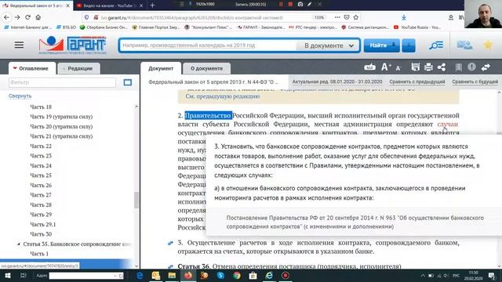This screenshot has height=282, width=502.
Task: Open a new browser tab
Action: point(152,5)
